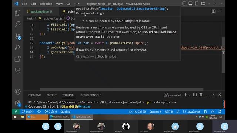Screen dimensions: 237x133
Task: Open the Remote Explorer view icon
Action: [17, 70]
